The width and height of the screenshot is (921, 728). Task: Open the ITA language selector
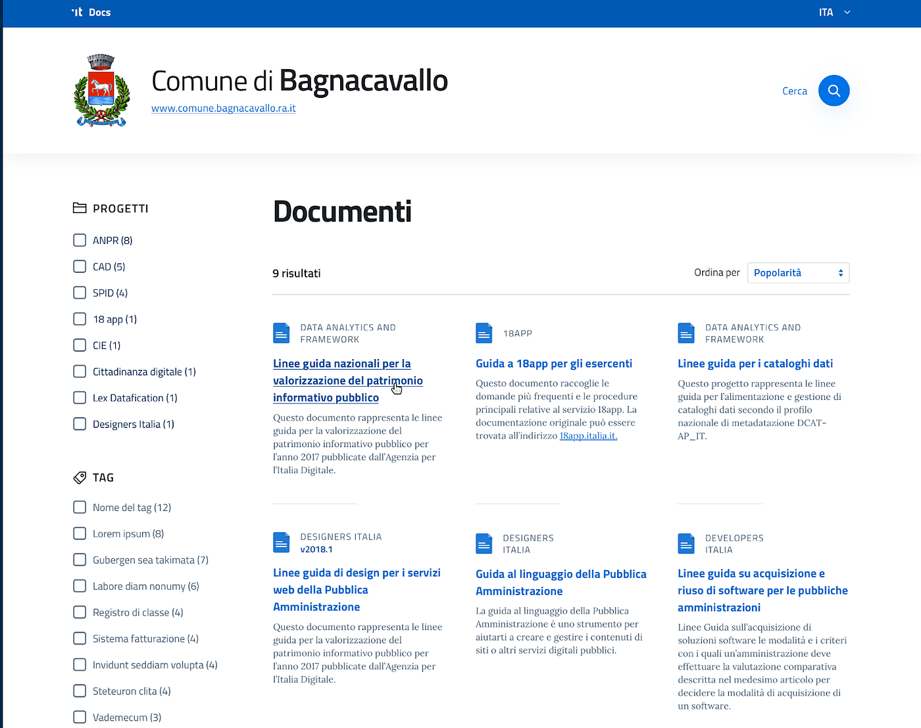834,12
